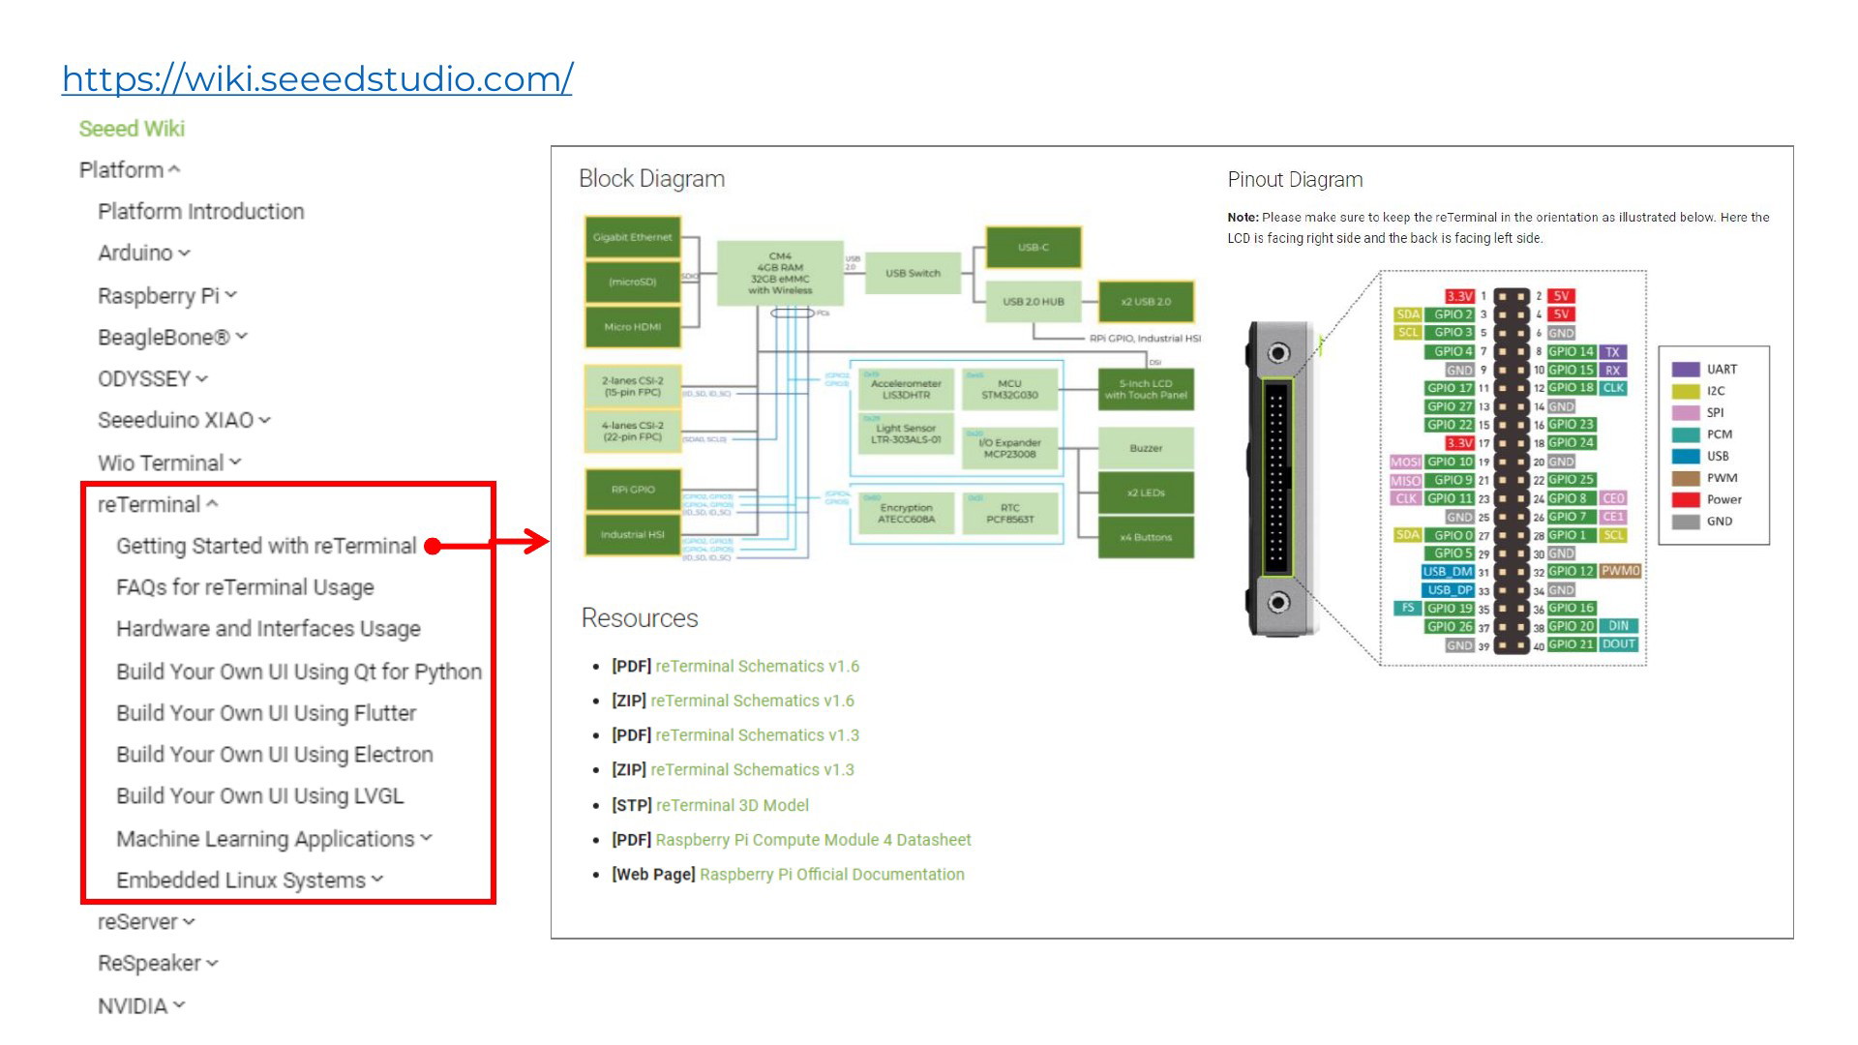The height and width of the screenshot is (1045, 1858).
Task: Expand BeagleBone® section
Action: (173, 337)
